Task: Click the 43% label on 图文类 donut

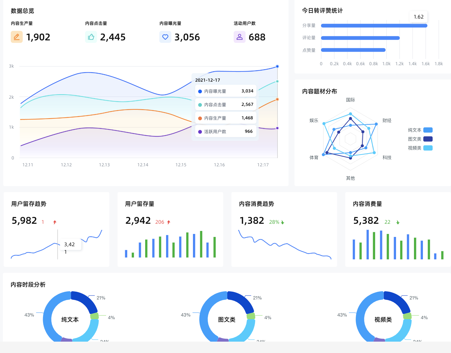Action: pos(185,315)
